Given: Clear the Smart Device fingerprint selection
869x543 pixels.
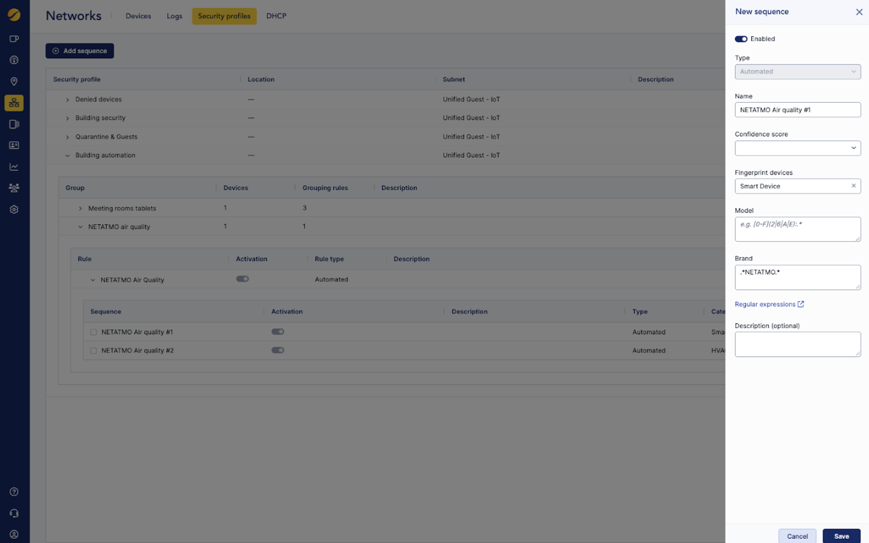Looking at the screenshot, I should click(x=853, y=186).
